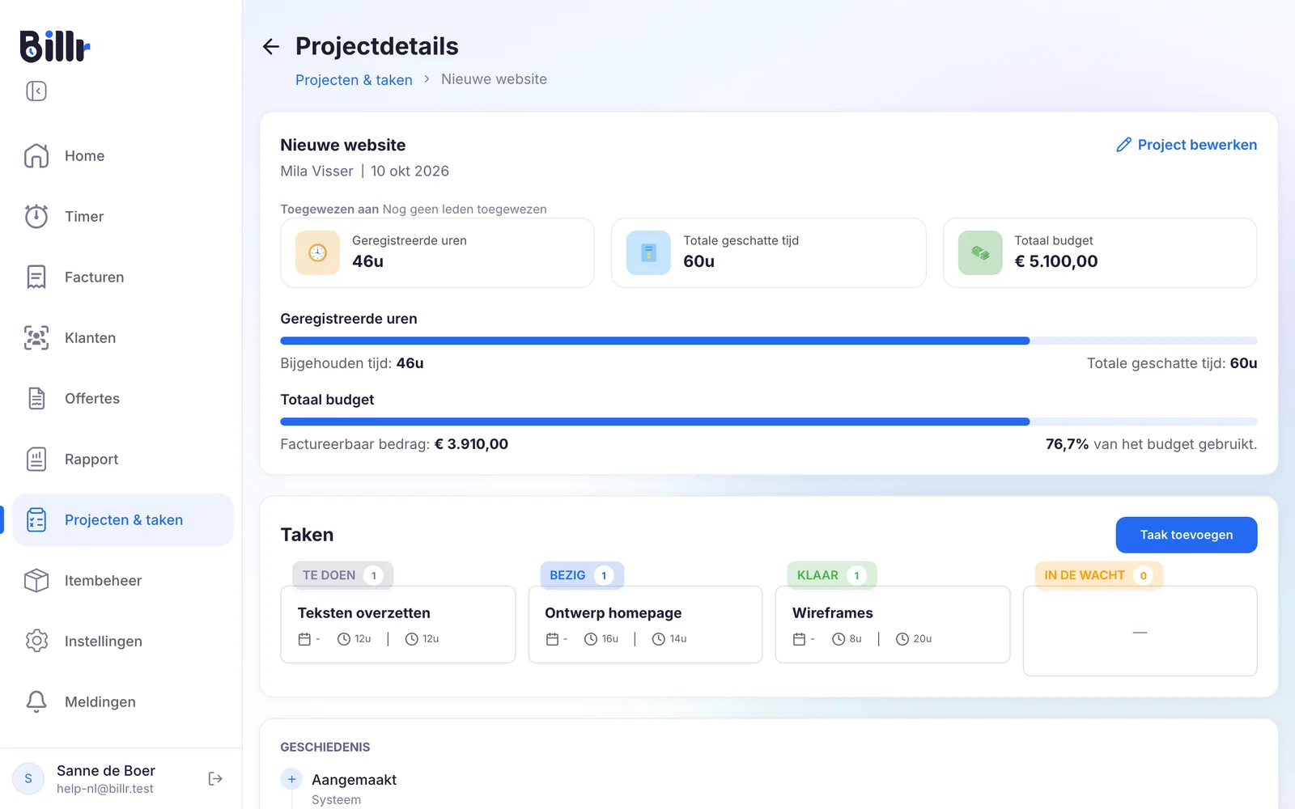Open Itembeheer box icon
This screenshot has height=809, width=1295.
pyautogui.click(x=36, y=580)
